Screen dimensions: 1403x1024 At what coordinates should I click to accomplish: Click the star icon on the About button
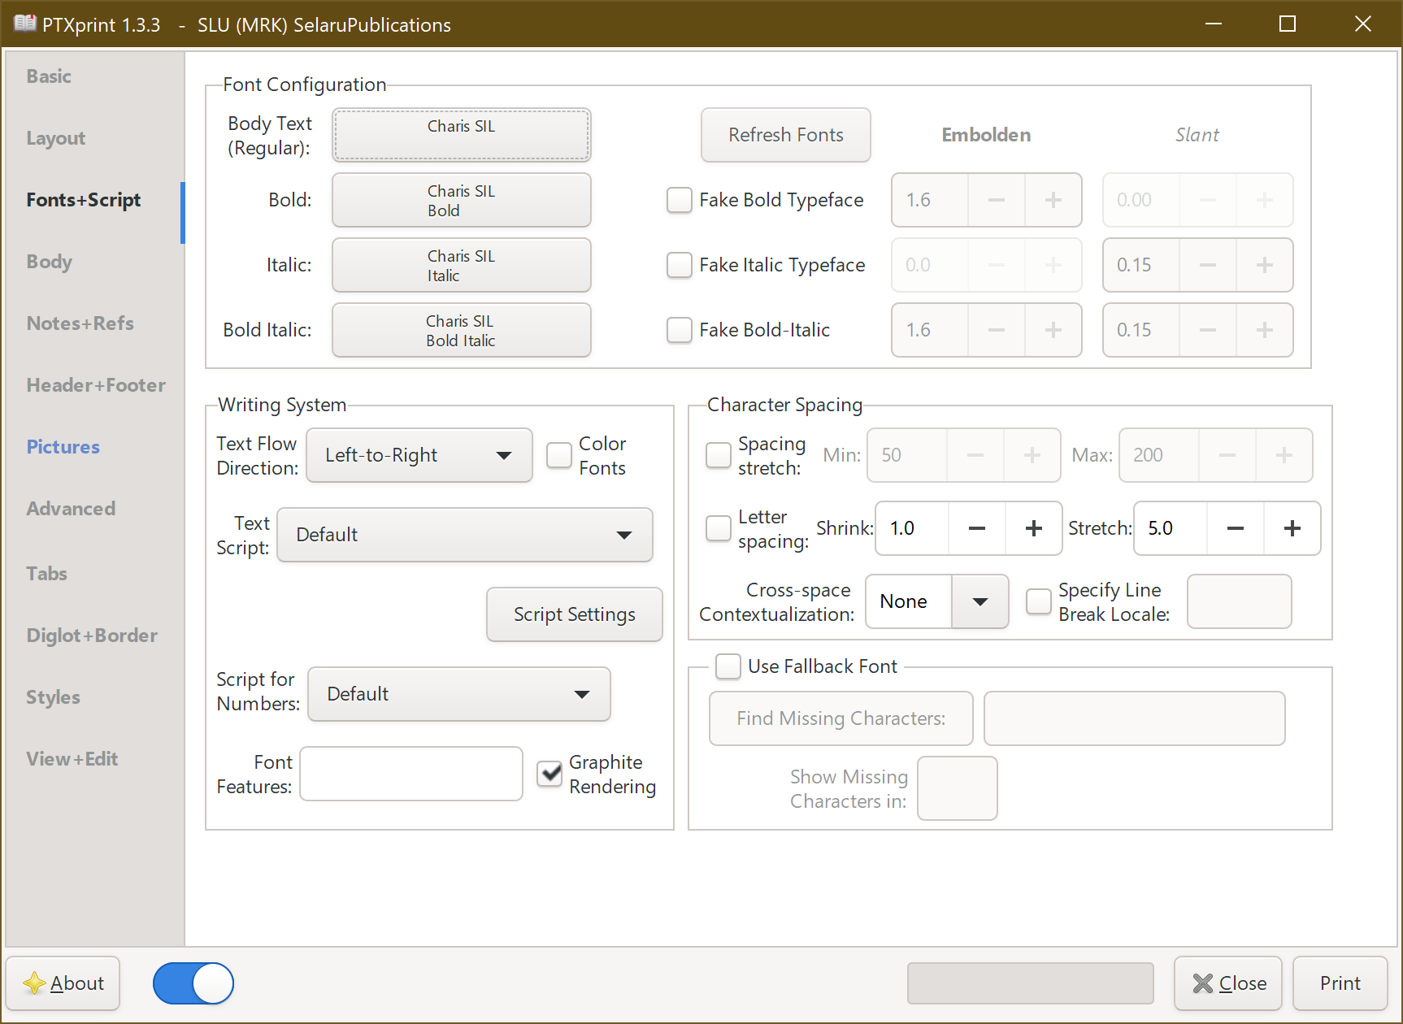pos(35,983)
